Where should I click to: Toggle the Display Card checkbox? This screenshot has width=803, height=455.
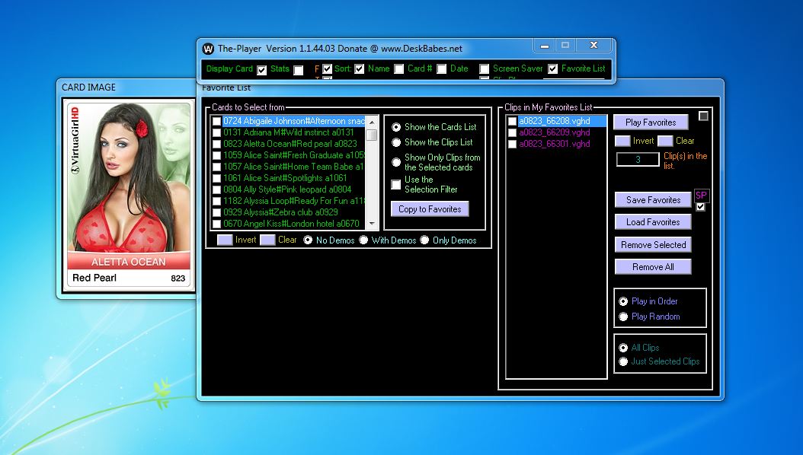[x=261, y=69]
